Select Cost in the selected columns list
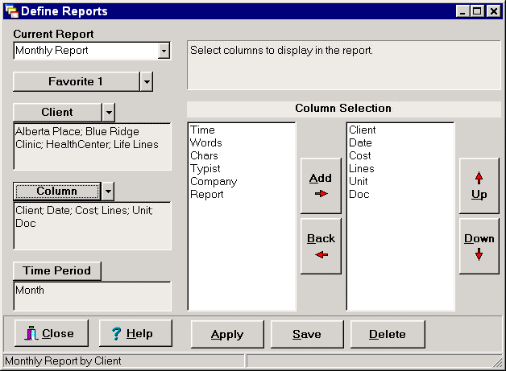The width and height of the screenshot is (506, 371). click(360, 155)
